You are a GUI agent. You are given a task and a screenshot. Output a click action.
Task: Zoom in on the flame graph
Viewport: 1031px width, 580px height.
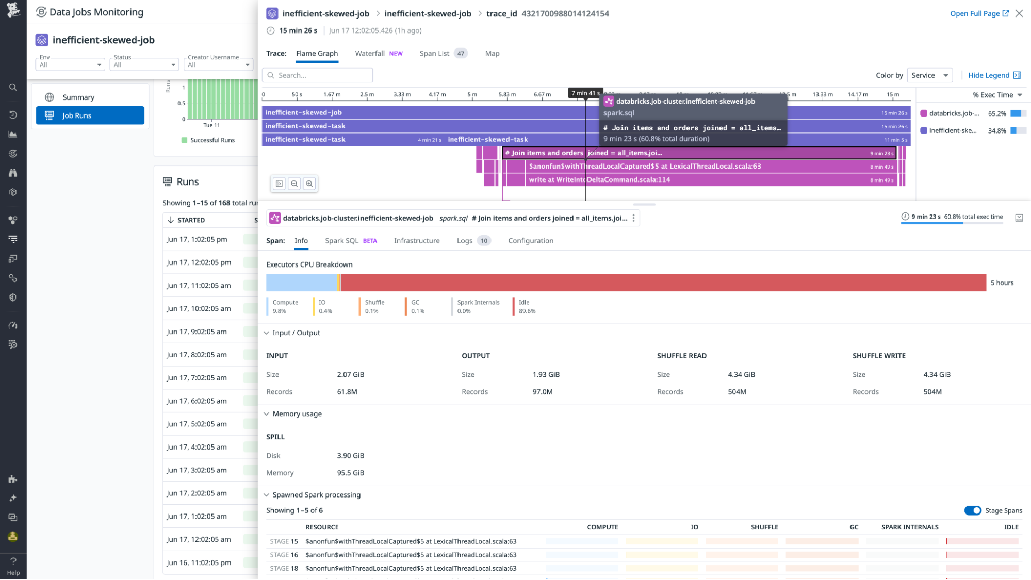point(309,184)
